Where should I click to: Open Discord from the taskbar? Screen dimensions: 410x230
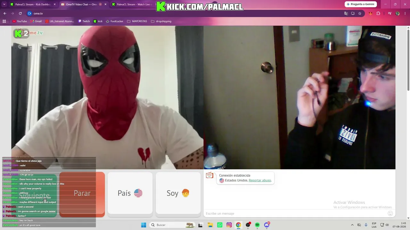(267, 225)
